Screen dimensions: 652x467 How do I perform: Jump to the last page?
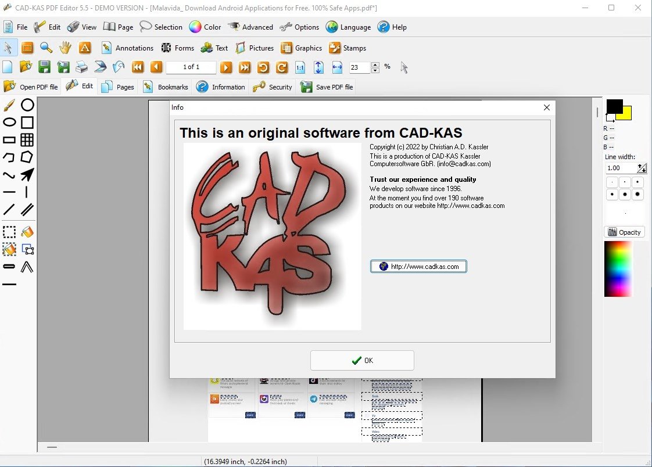(x=245, y=67)
